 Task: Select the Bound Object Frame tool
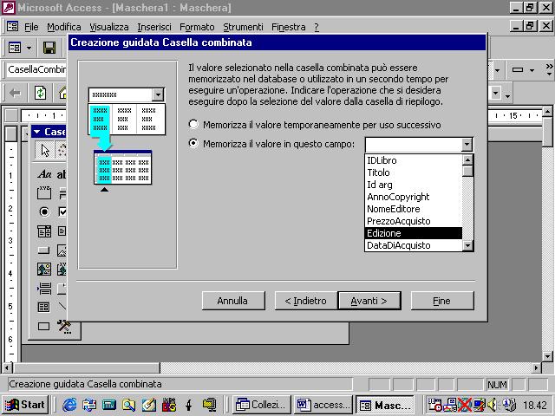62,270
